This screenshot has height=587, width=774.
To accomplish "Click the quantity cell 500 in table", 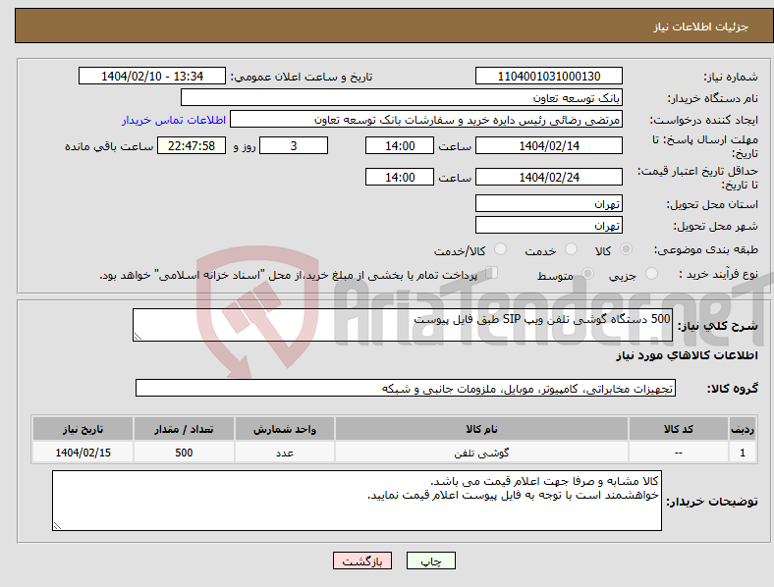I will [x=184, y=453].
